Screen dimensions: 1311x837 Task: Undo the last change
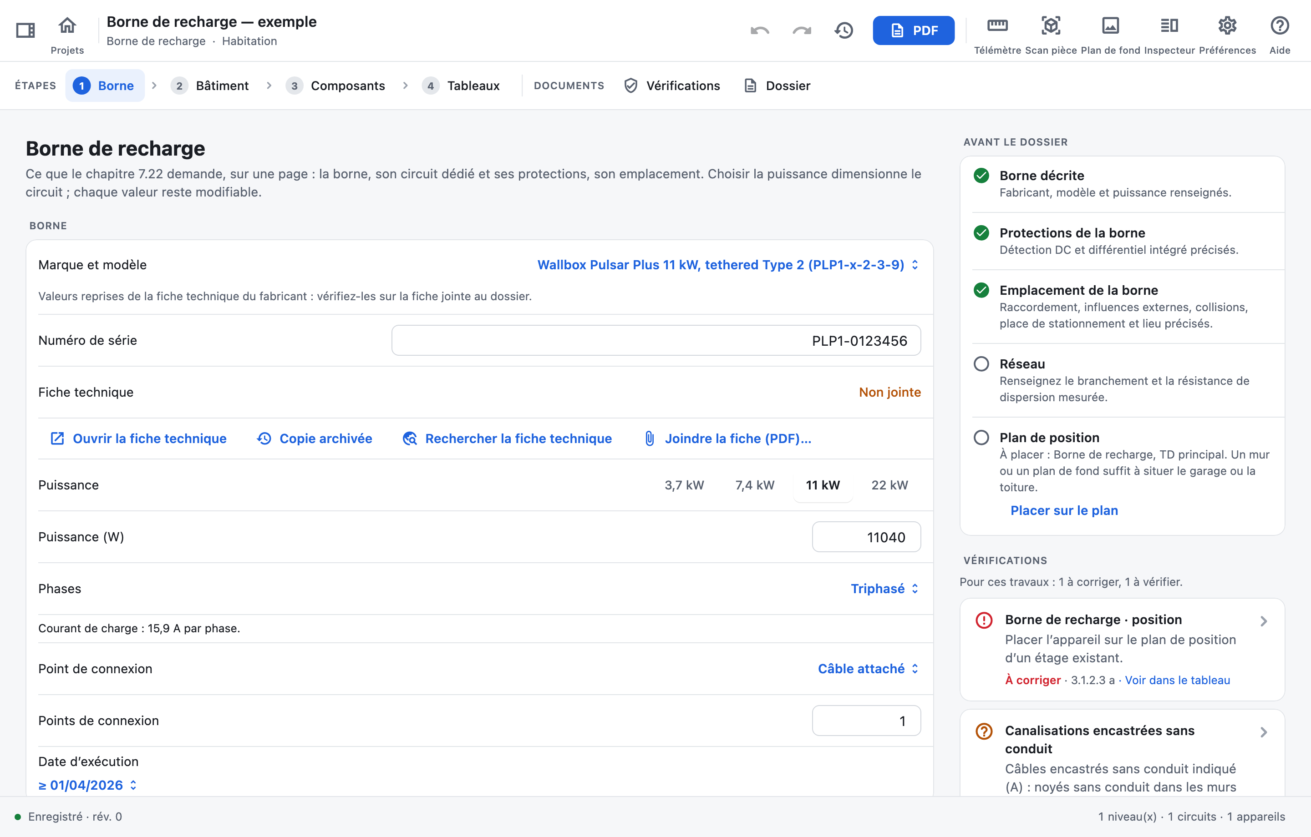tap(760, 30)
